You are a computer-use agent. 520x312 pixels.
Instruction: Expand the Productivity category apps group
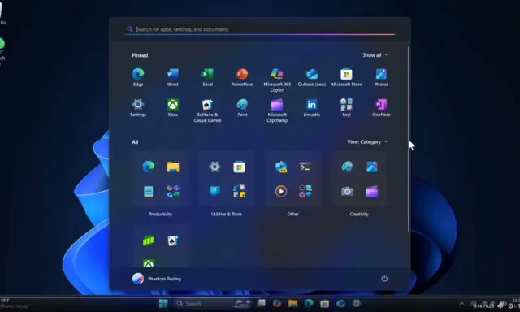173,191
